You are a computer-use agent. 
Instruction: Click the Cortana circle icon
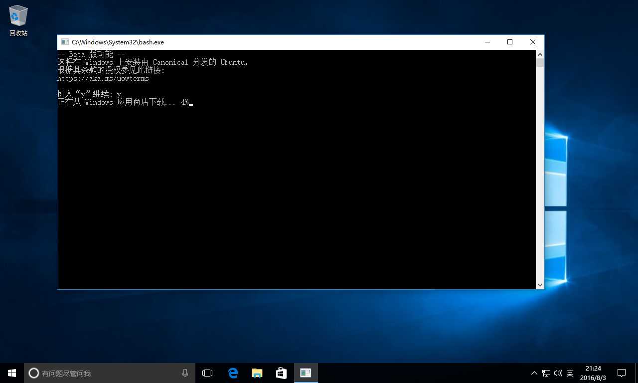pyautogui.click(x=33, y=373)
